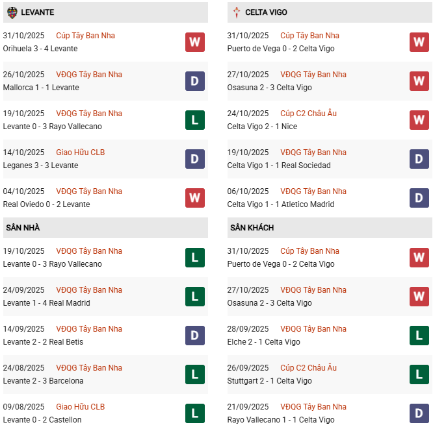
Task: Select the D badge beside Levante 2-2 Real Betis
Action: (x=195, y=336)
